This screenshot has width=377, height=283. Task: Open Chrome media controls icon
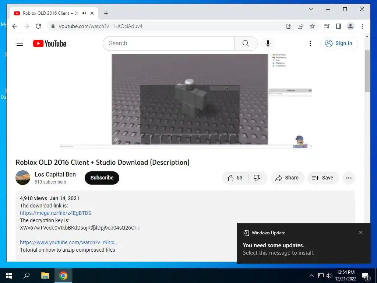(x=327, y=26)
